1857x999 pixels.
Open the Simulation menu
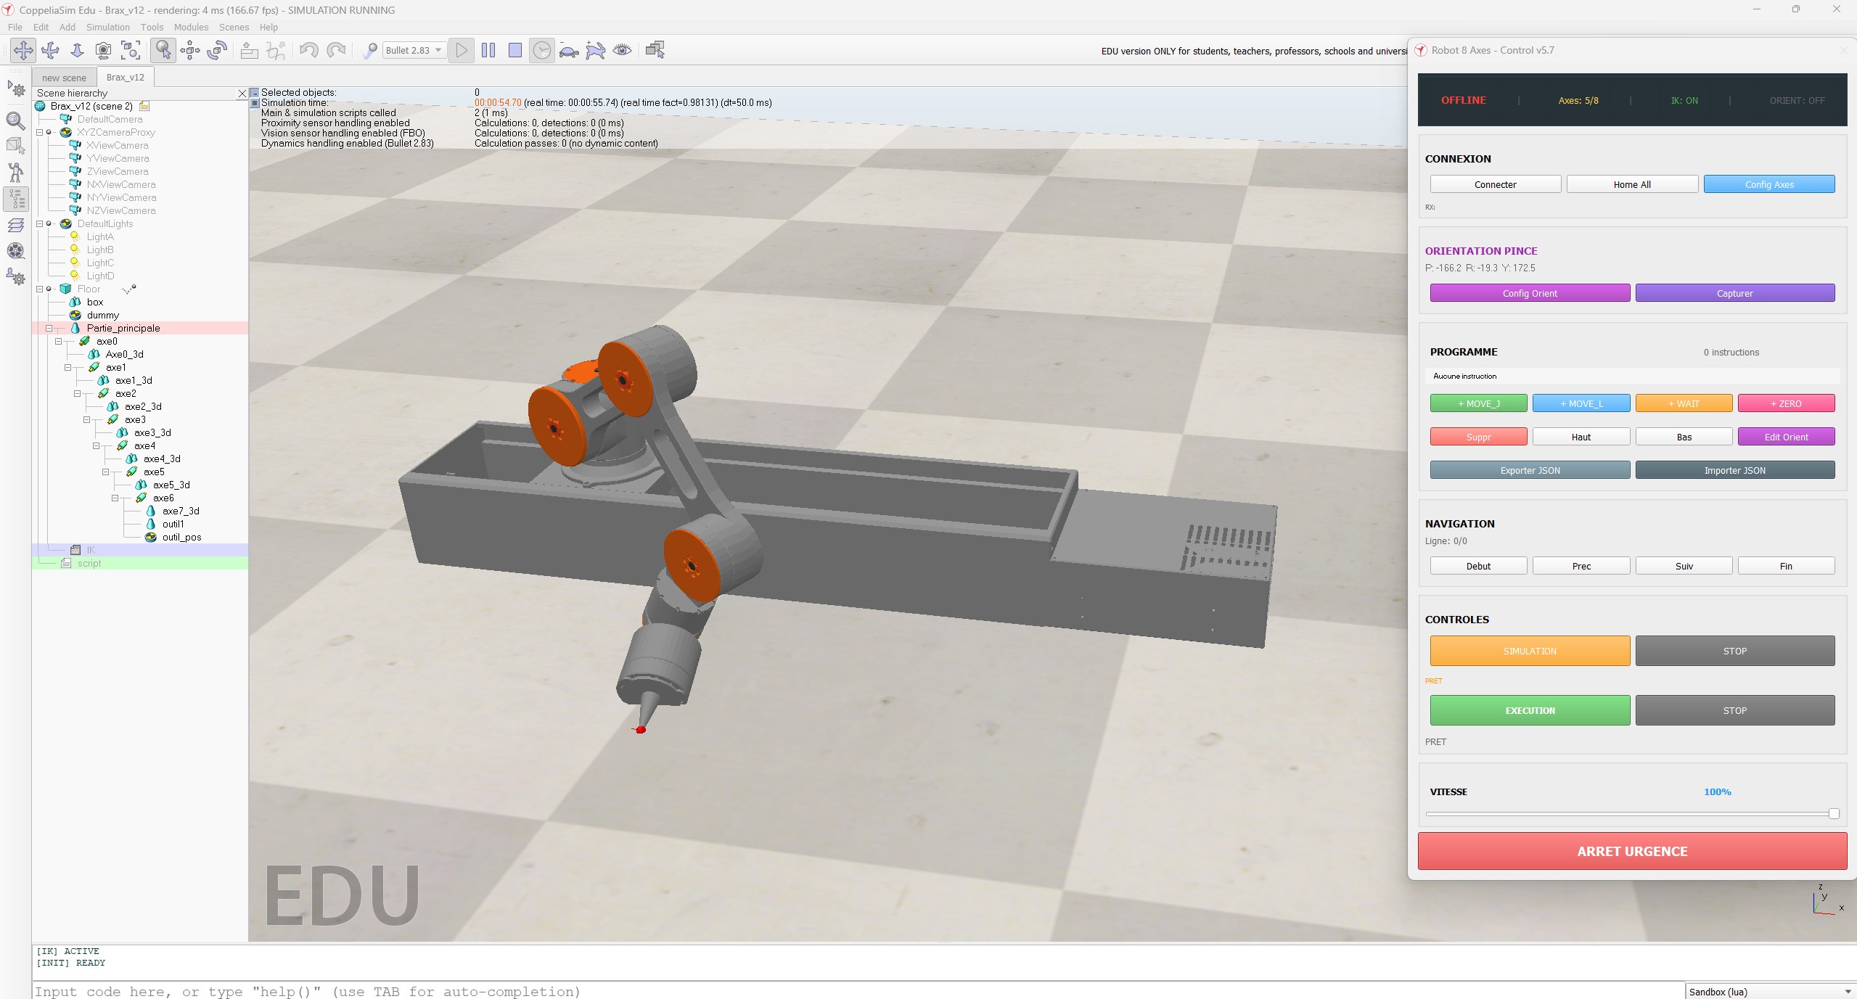click(x=107, y=27)
